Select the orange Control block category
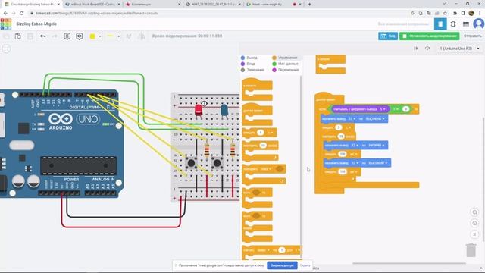Screen dimensions: 485x273 285,58
